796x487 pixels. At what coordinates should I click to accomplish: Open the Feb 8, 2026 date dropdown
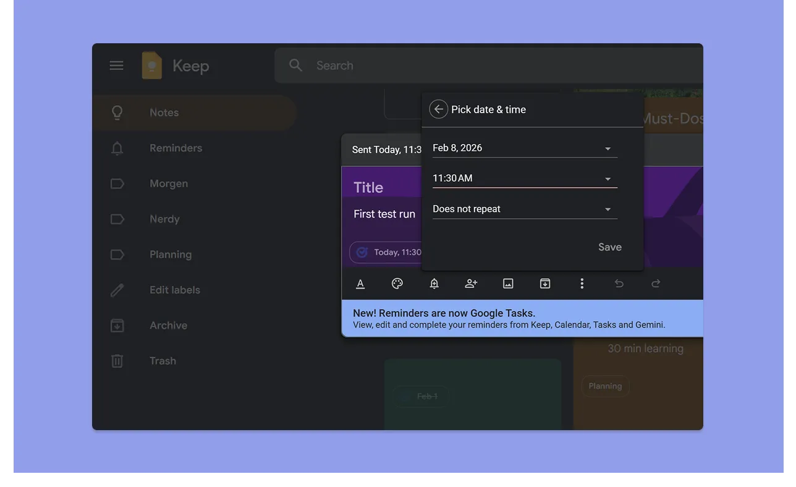tap(608, 148)
